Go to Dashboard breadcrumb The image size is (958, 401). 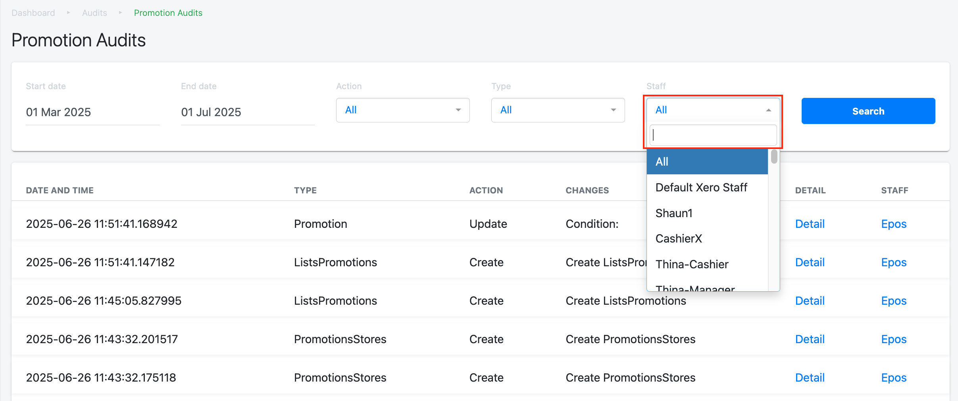point(33,13)
